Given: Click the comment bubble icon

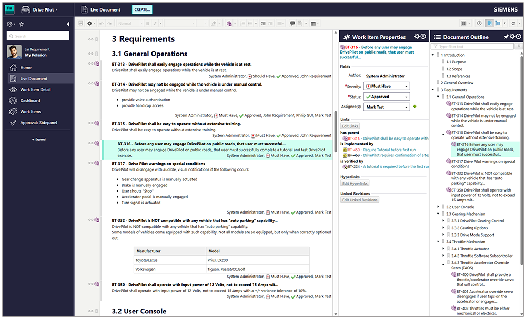Looking at the screenshot, I should coord(292,23).
